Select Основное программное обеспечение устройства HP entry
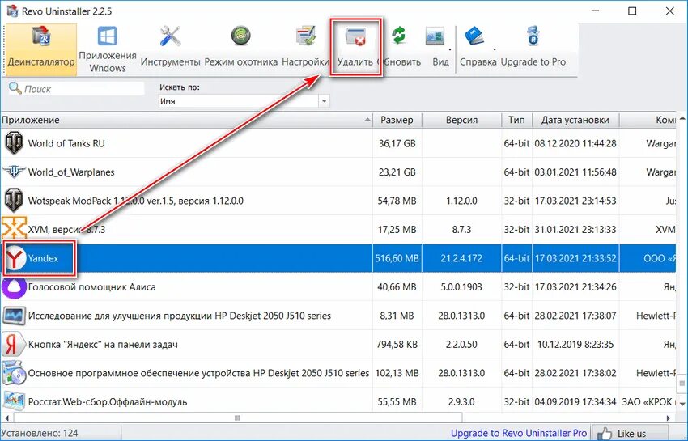 coord(199,373)
